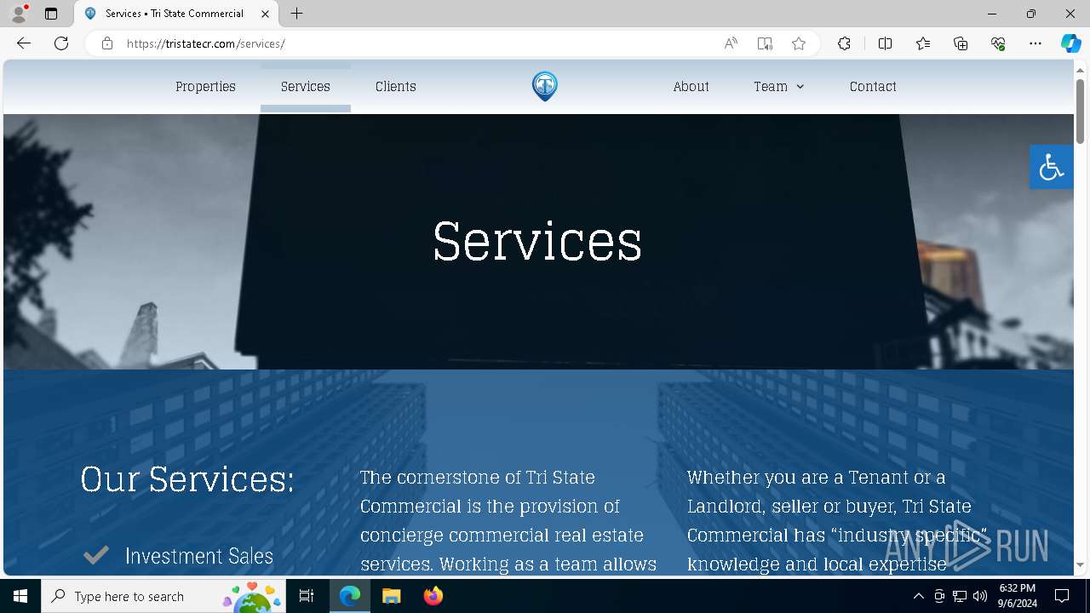Close the Services tab
The image size is (1090, 613).
(265, 14)
